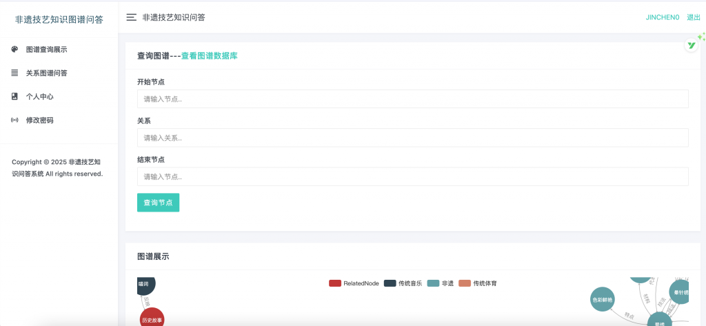Click the broadcast icon beside 修改密码
This screenshot has height=326, width=706.
click(15, 120)
